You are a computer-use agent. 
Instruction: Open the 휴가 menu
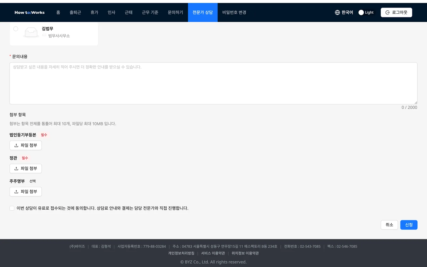pyautogui.click(x=94, y=13)
